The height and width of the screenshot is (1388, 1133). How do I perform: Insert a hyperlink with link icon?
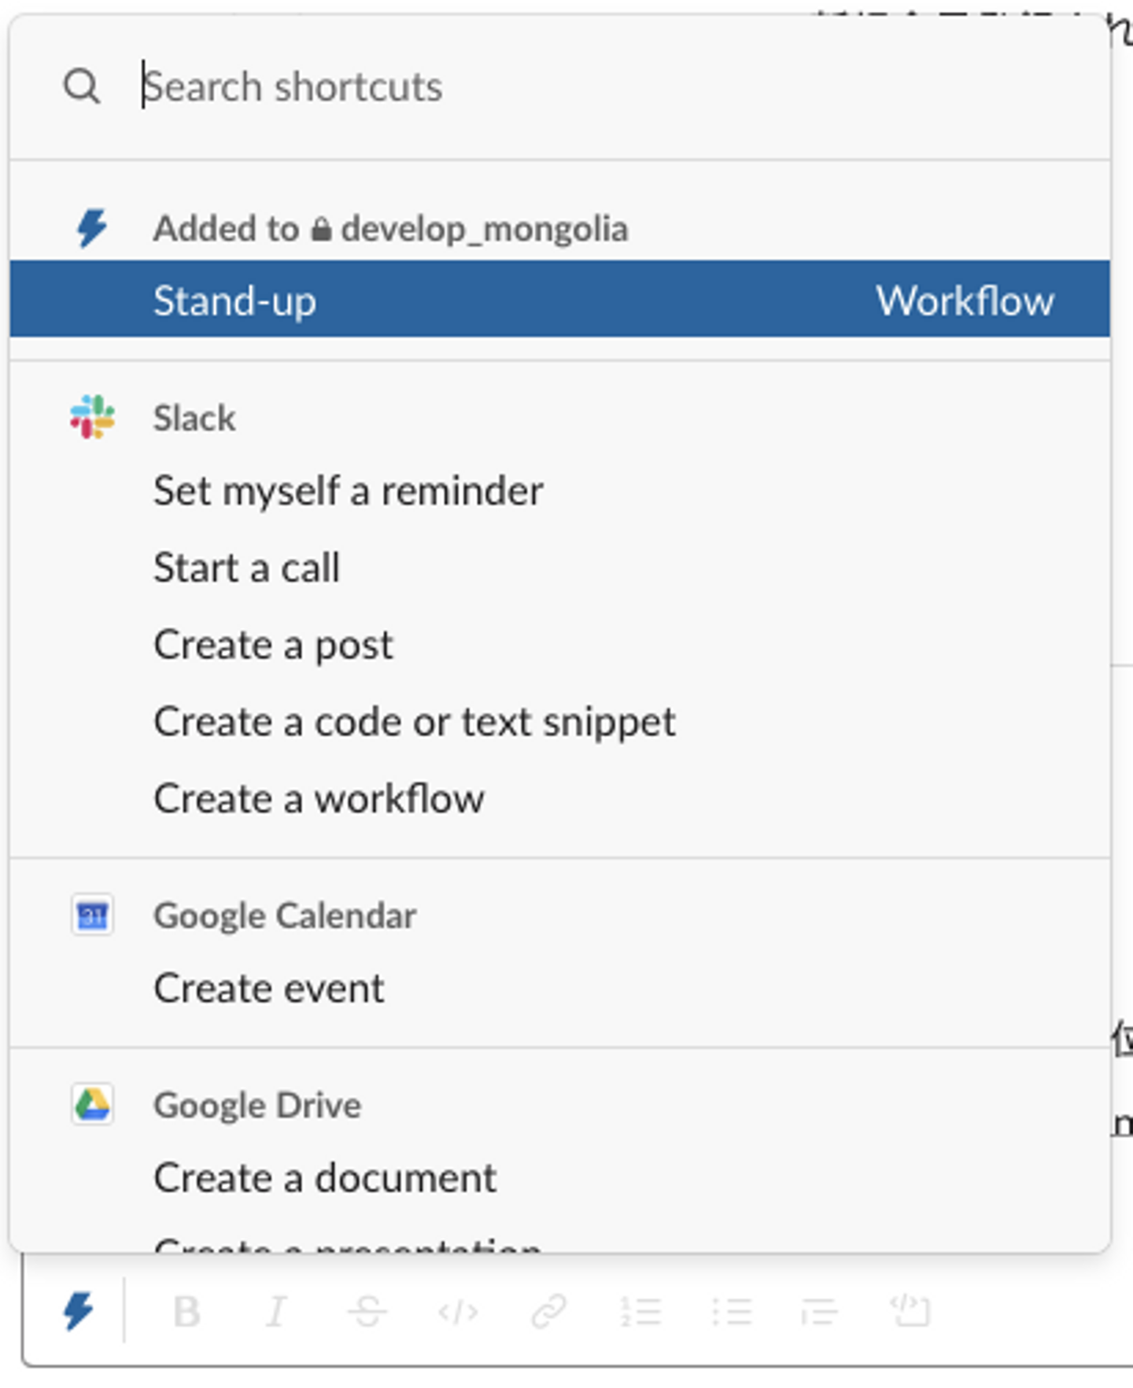548,1311
